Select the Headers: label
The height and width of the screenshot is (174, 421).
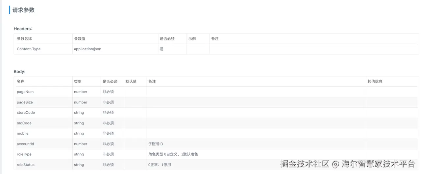click(x=23, y=29)
